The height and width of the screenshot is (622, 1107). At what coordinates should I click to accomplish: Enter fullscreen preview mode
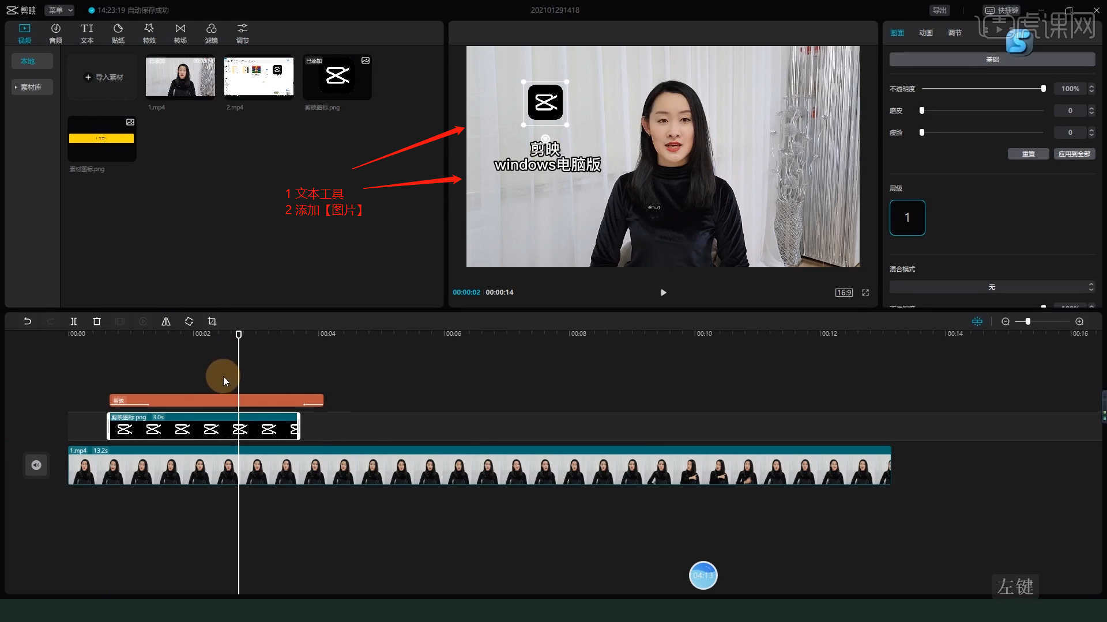(x=865, y=293)
